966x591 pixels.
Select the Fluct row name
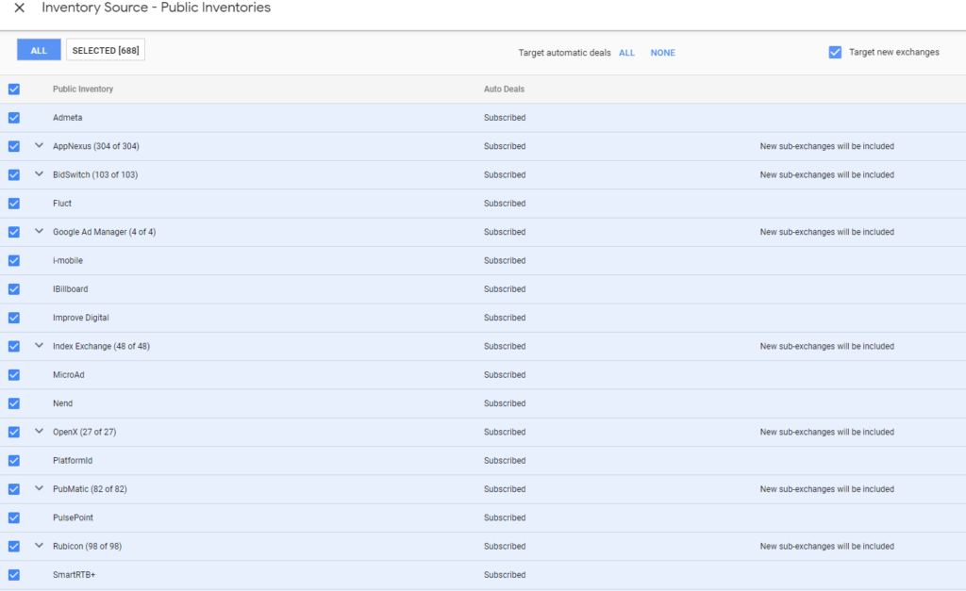point(62,204)
